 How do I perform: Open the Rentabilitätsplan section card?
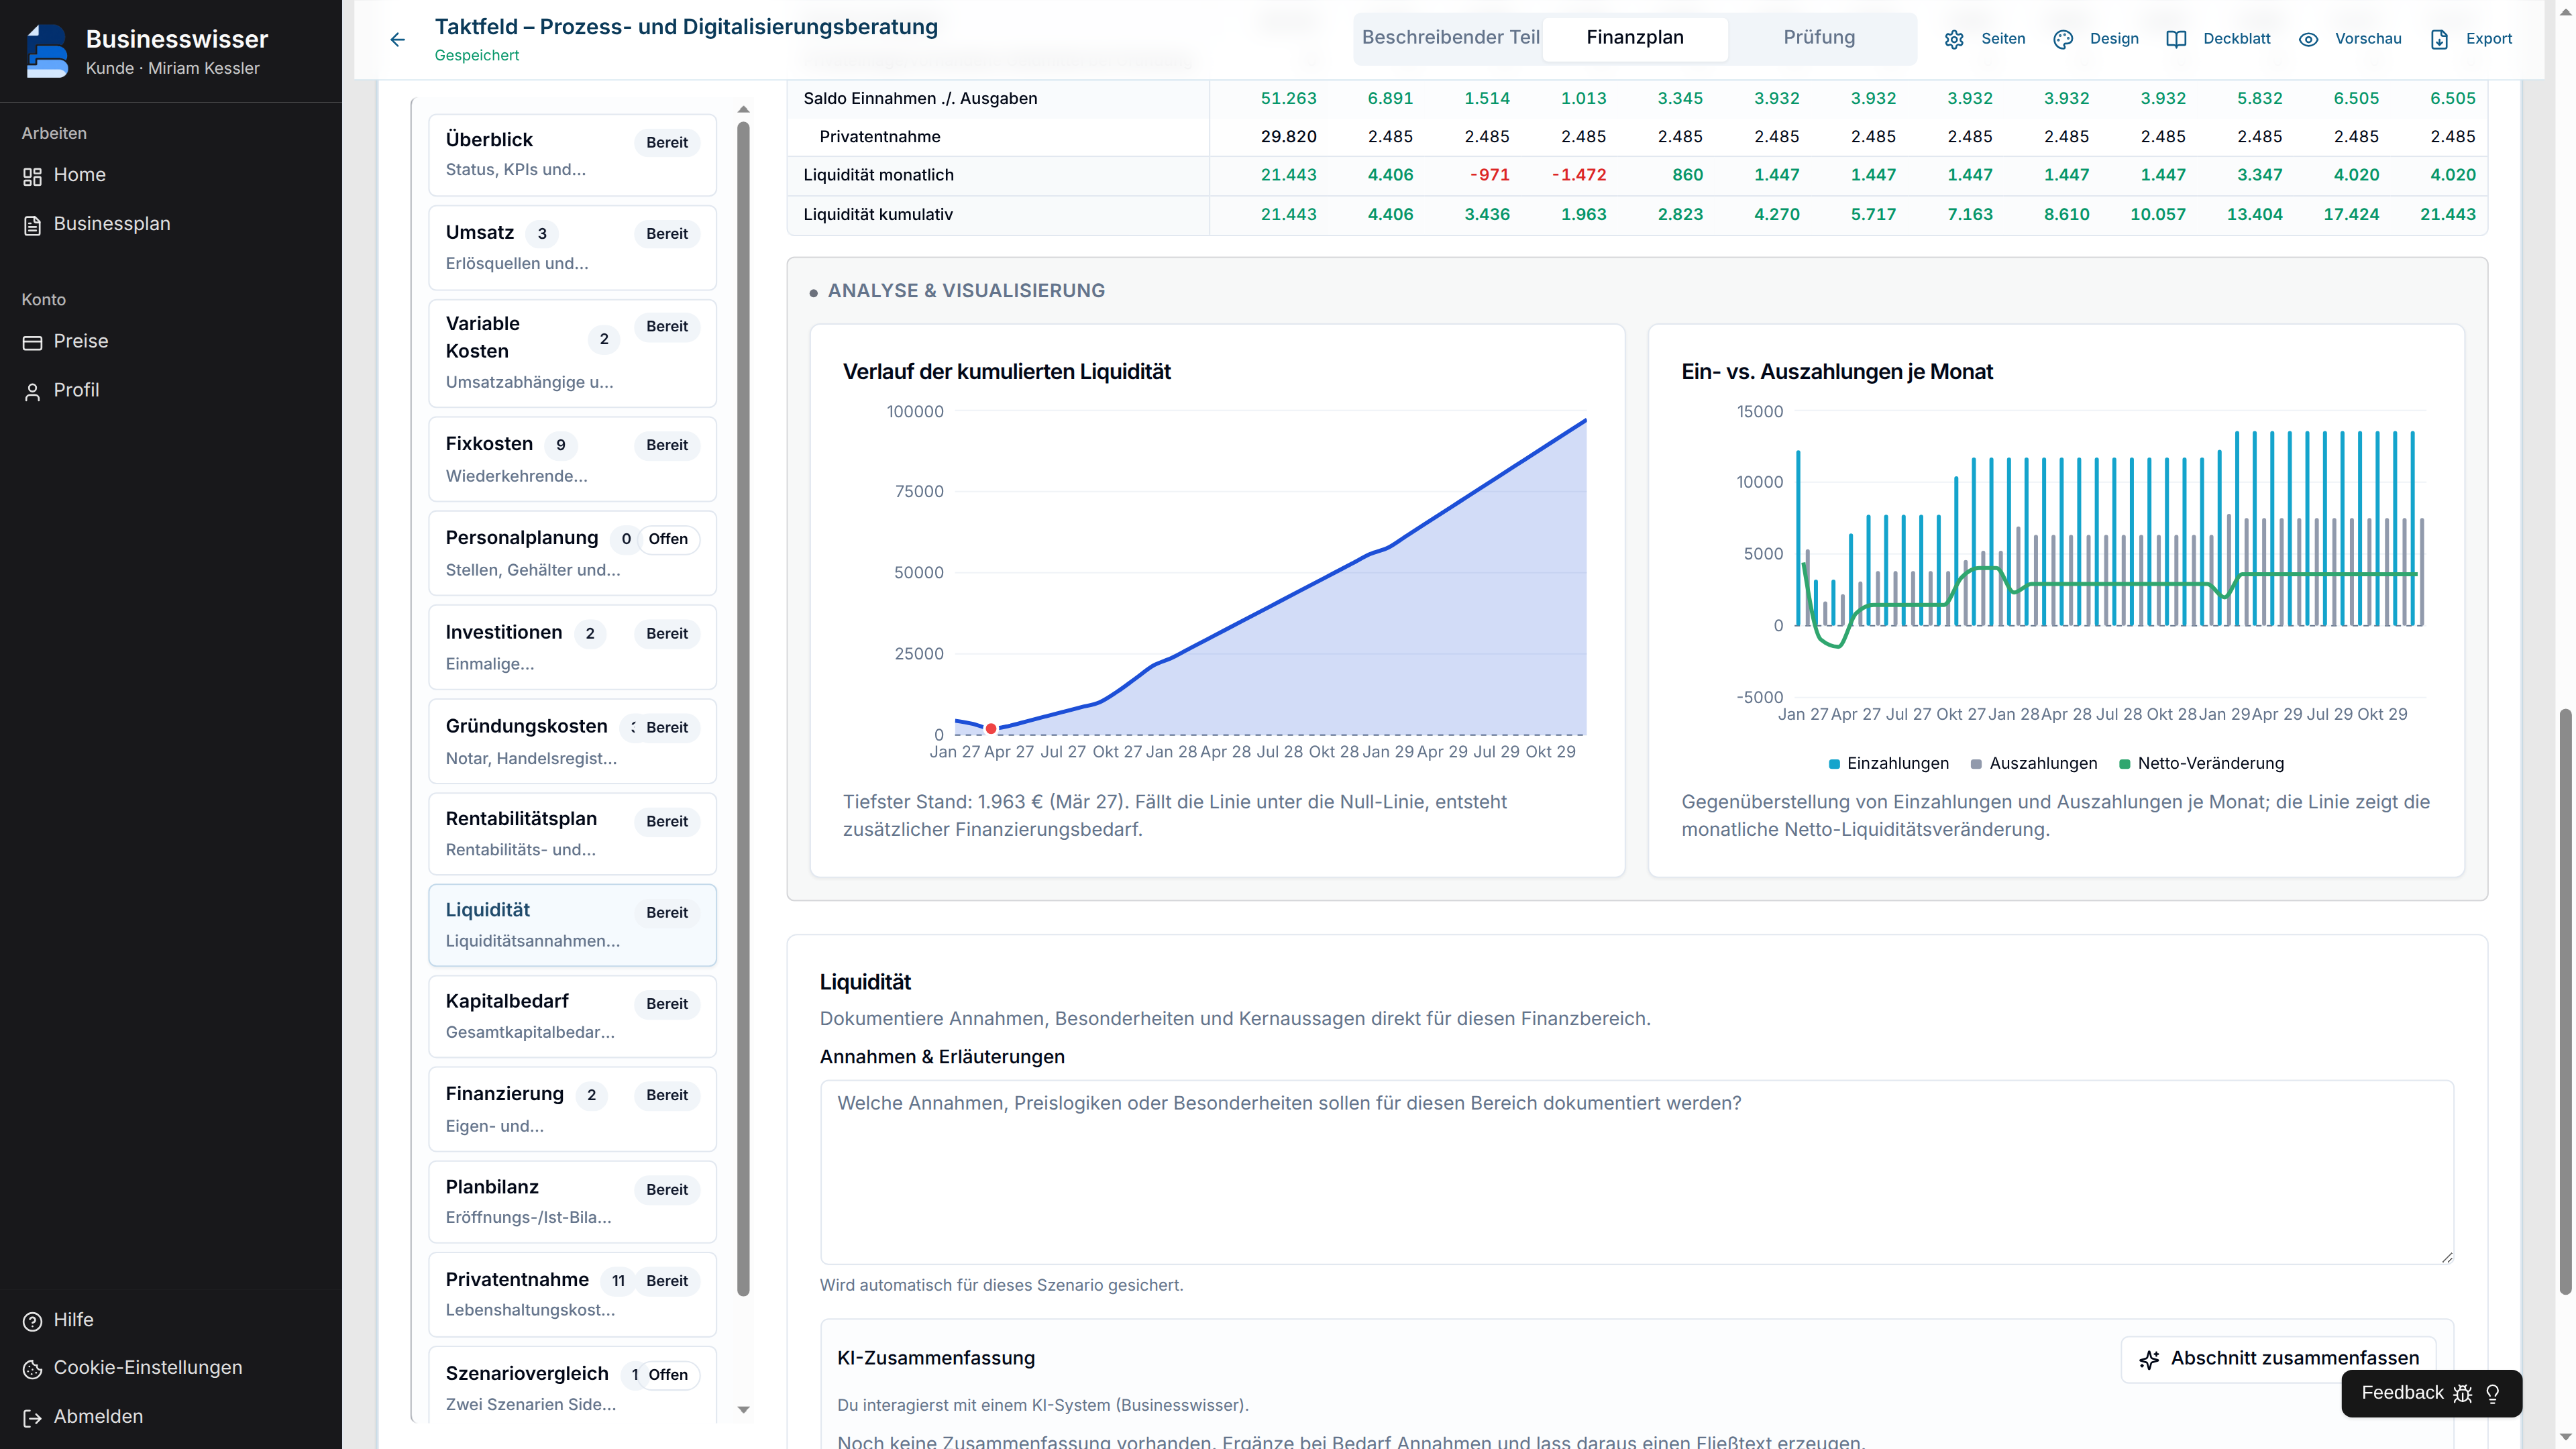click(572, 833)
